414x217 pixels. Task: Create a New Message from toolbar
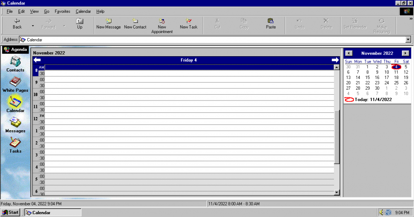[108, 24]
